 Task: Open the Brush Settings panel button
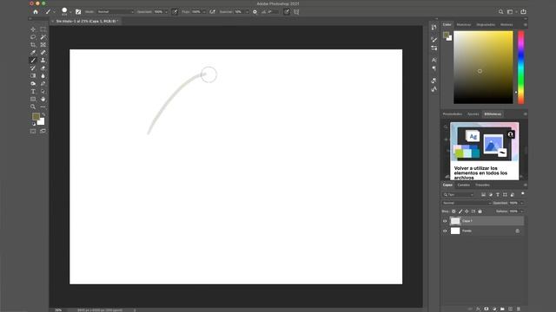coord(78,11)
